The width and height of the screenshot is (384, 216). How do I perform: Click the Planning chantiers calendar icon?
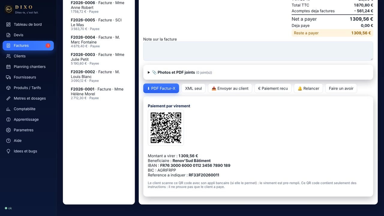click(x=8, y=67)
